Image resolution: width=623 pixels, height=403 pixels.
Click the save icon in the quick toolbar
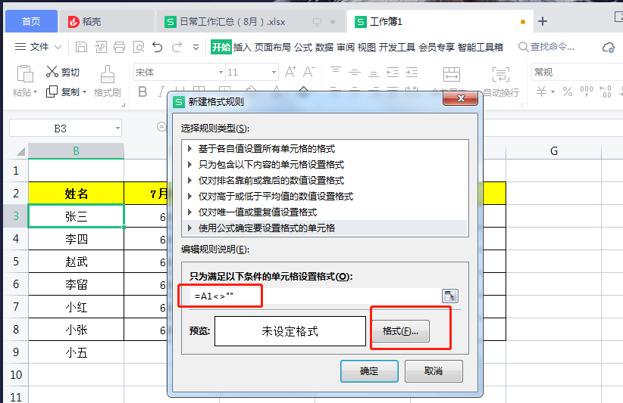pos(81,47)
